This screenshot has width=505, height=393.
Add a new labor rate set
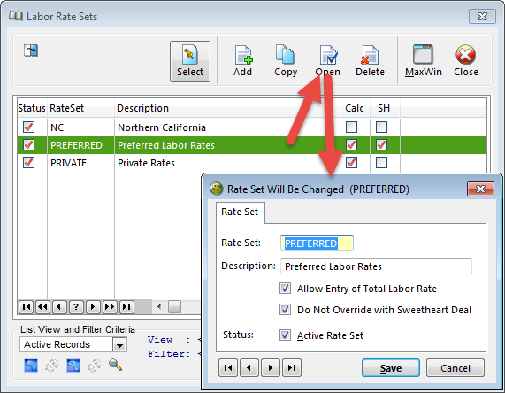coord(243,61)
